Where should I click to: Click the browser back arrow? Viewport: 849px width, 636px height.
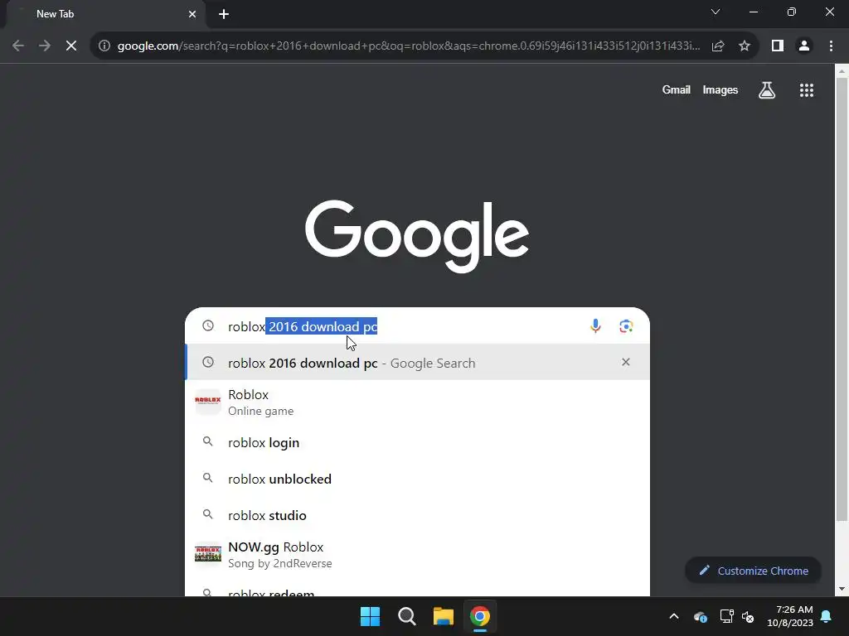18,46
